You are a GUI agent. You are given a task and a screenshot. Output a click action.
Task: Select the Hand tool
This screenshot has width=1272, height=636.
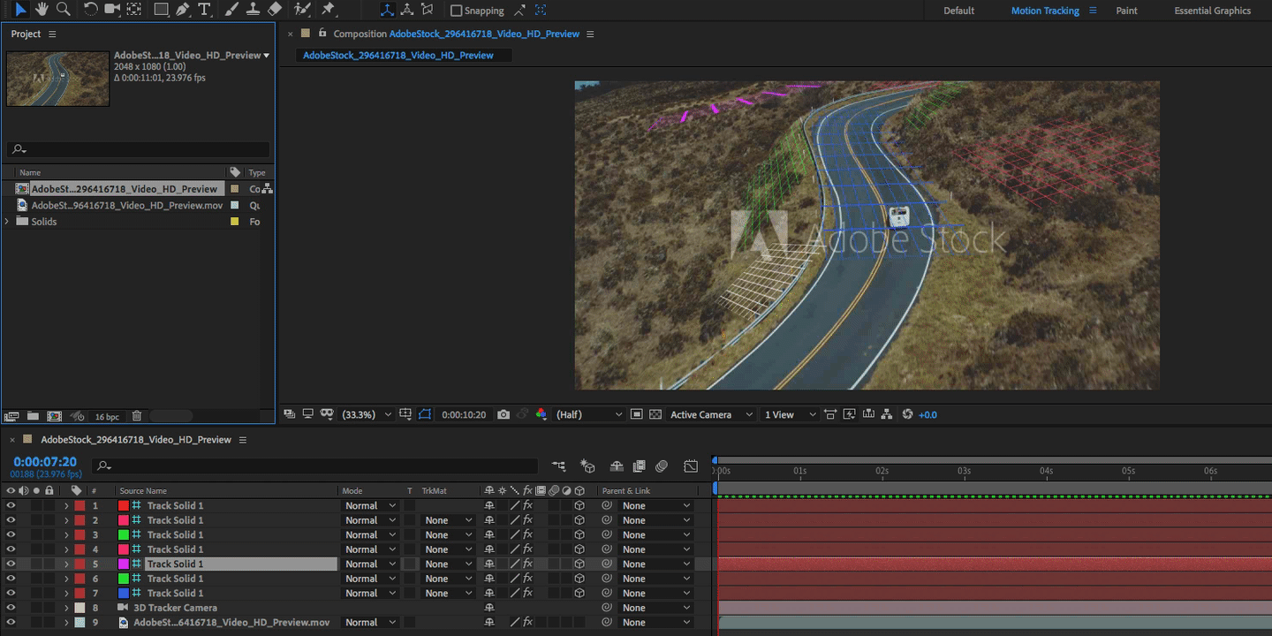(x=42, y=9)
